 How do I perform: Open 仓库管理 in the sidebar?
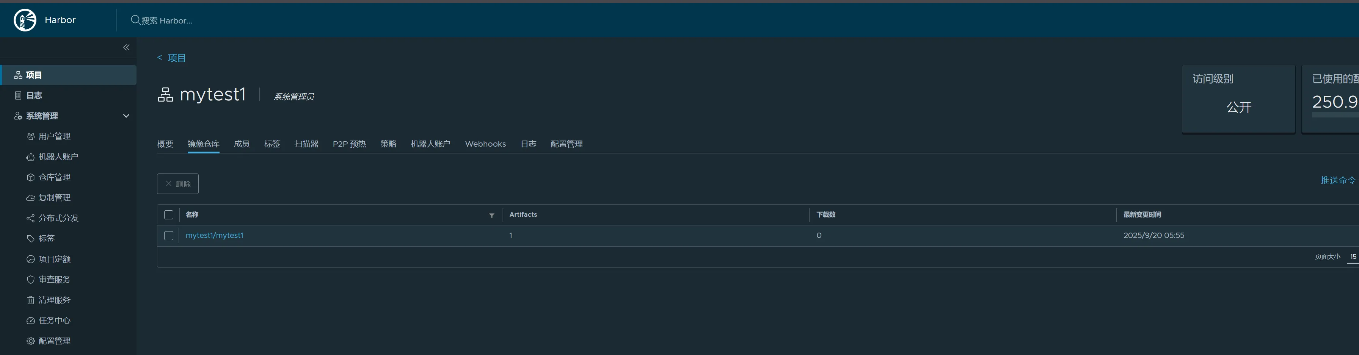coord(54,177)
